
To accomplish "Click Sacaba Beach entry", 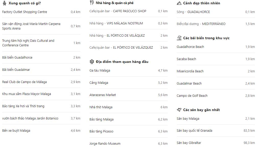I will click(x=186, y=59).
